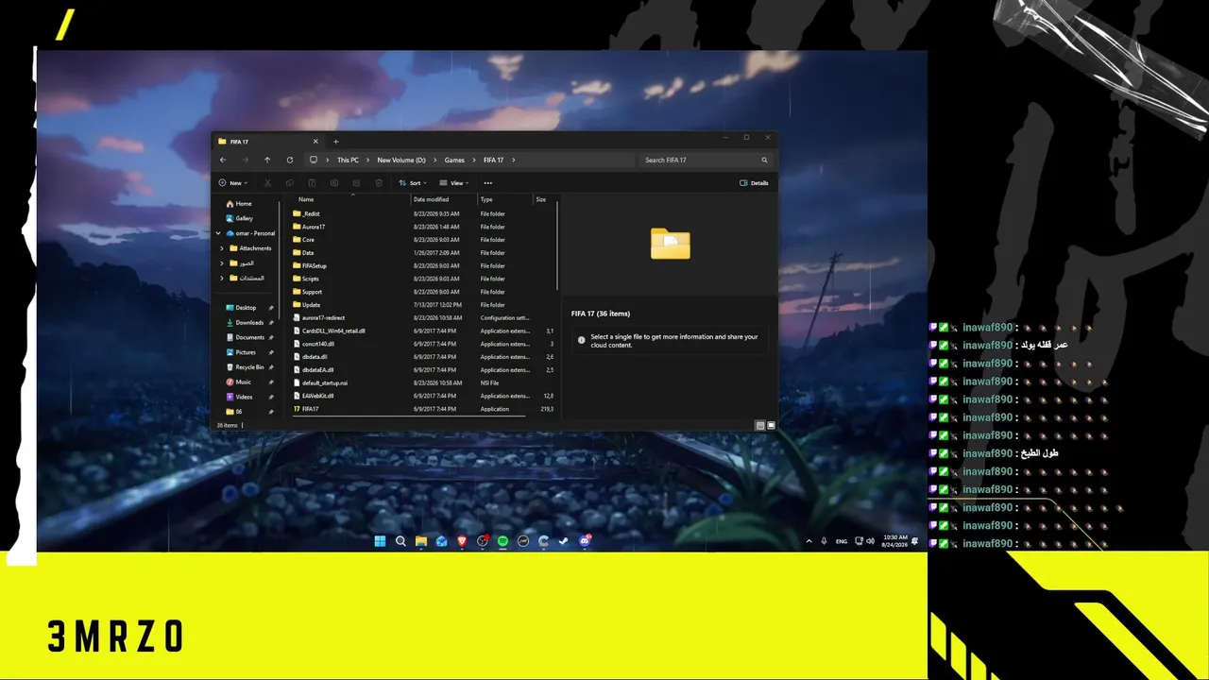The image size is (1209, 680).
Task: Expand the الصور folder in sidebar
Action: click(222, 263)
